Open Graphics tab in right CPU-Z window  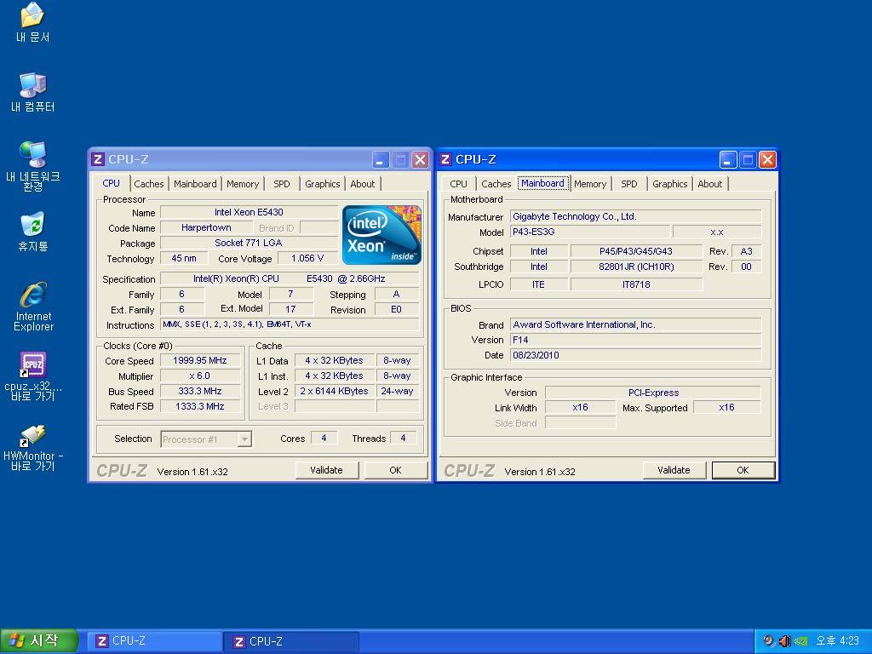(x=670, y=184)
